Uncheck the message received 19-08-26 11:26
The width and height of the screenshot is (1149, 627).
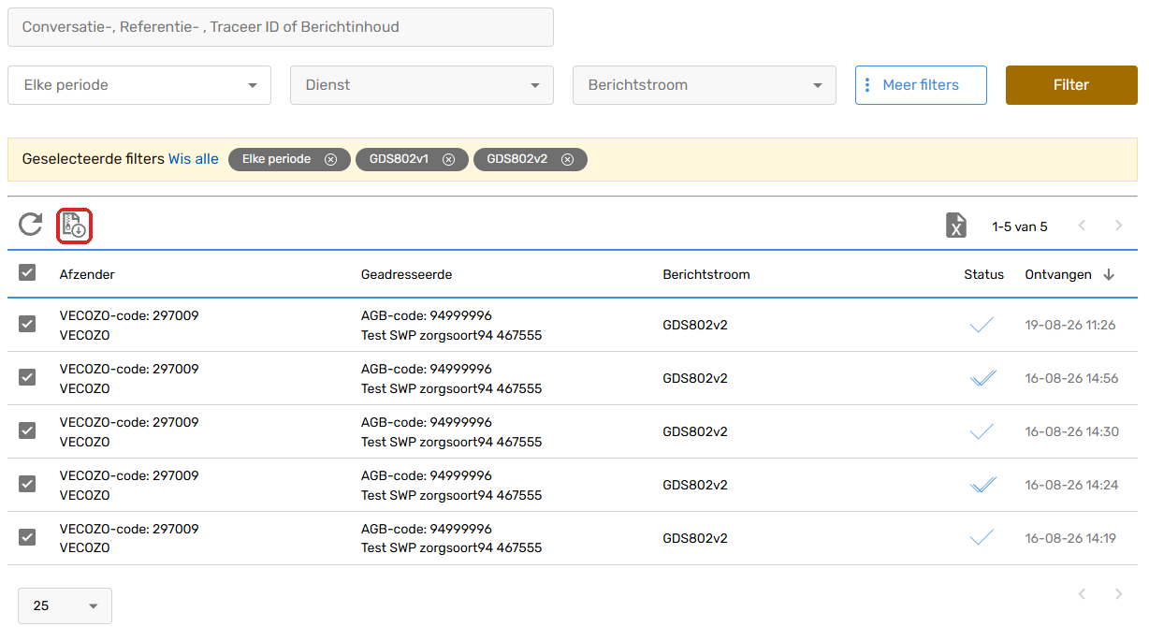(27, 324)
